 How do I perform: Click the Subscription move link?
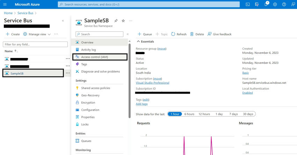point(157,79)
